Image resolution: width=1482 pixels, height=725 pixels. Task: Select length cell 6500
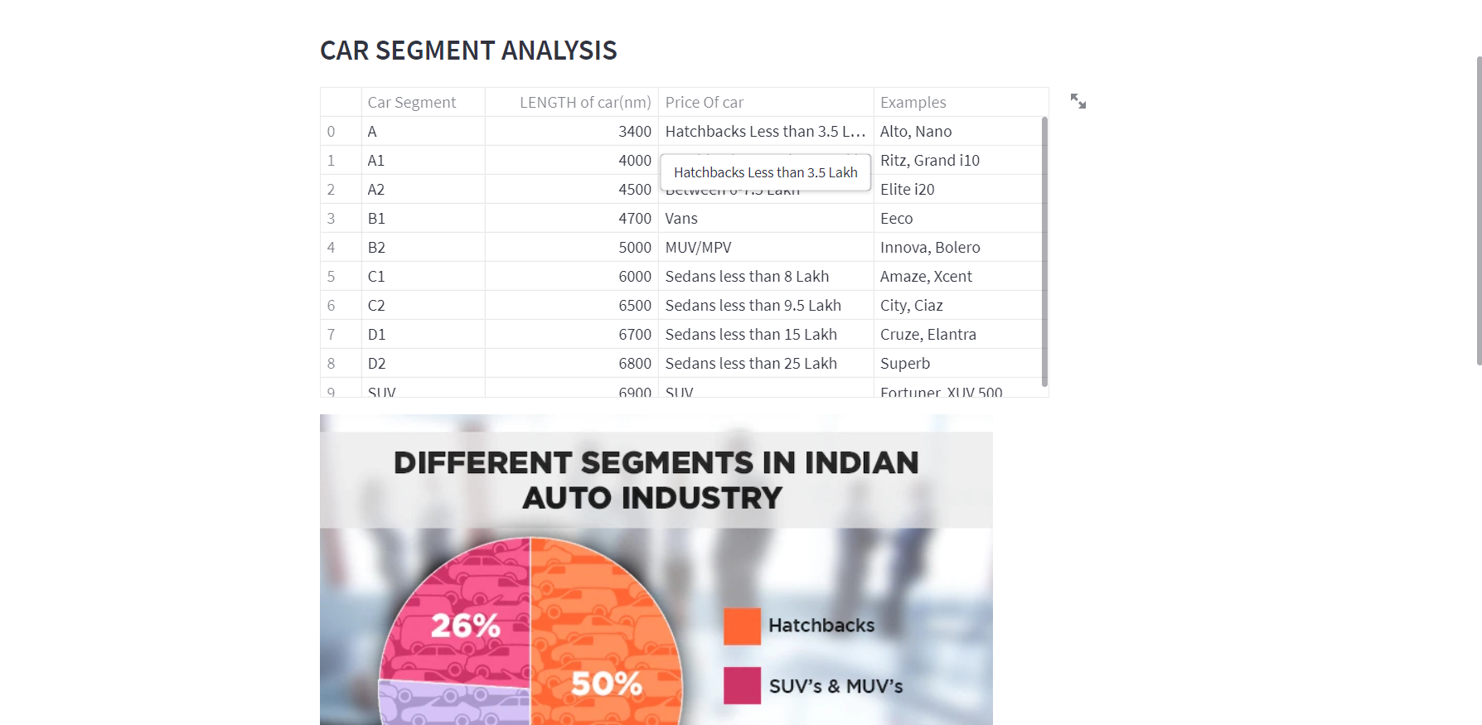coord(572,305)
